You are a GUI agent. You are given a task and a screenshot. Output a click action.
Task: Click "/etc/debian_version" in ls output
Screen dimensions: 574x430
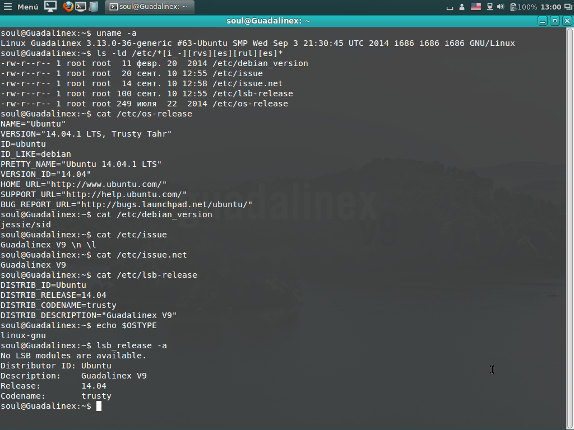click(x=260, y=63)
